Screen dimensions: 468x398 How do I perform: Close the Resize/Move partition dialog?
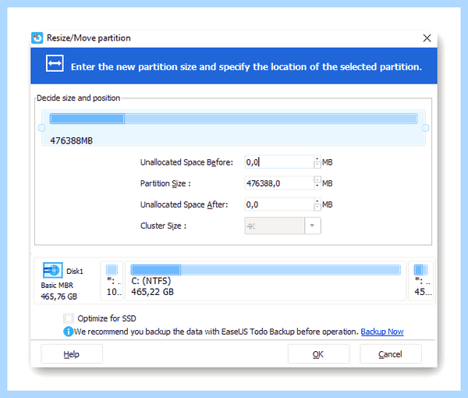tap(427, 38)
